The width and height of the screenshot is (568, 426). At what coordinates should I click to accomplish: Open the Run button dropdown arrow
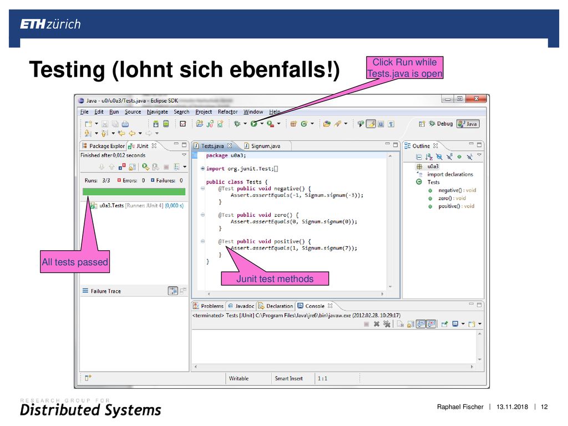pos(262,124)
